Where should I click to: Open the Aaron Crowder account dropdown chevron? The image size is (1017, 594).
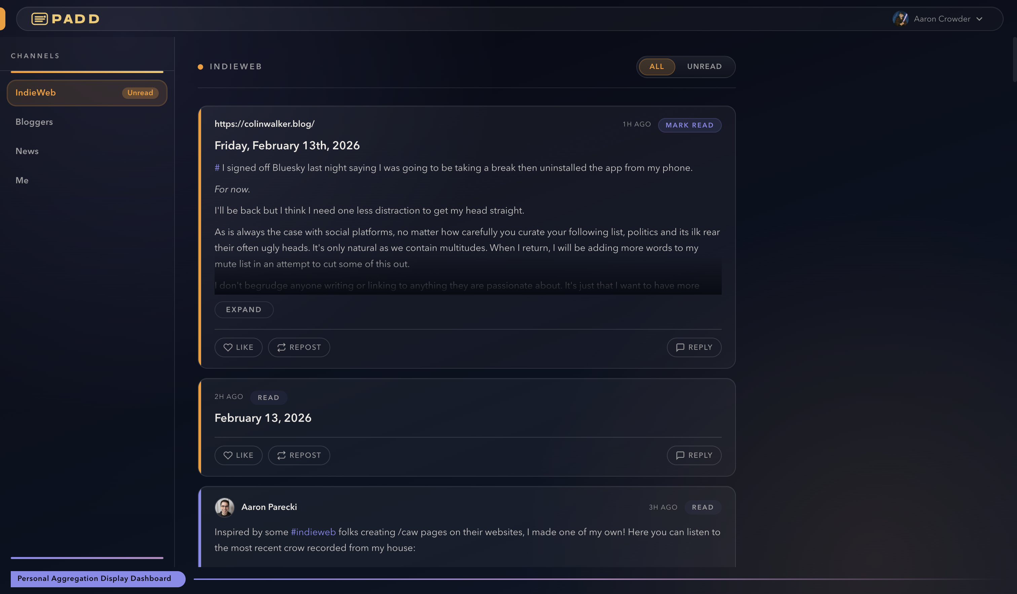coord(979,19)
